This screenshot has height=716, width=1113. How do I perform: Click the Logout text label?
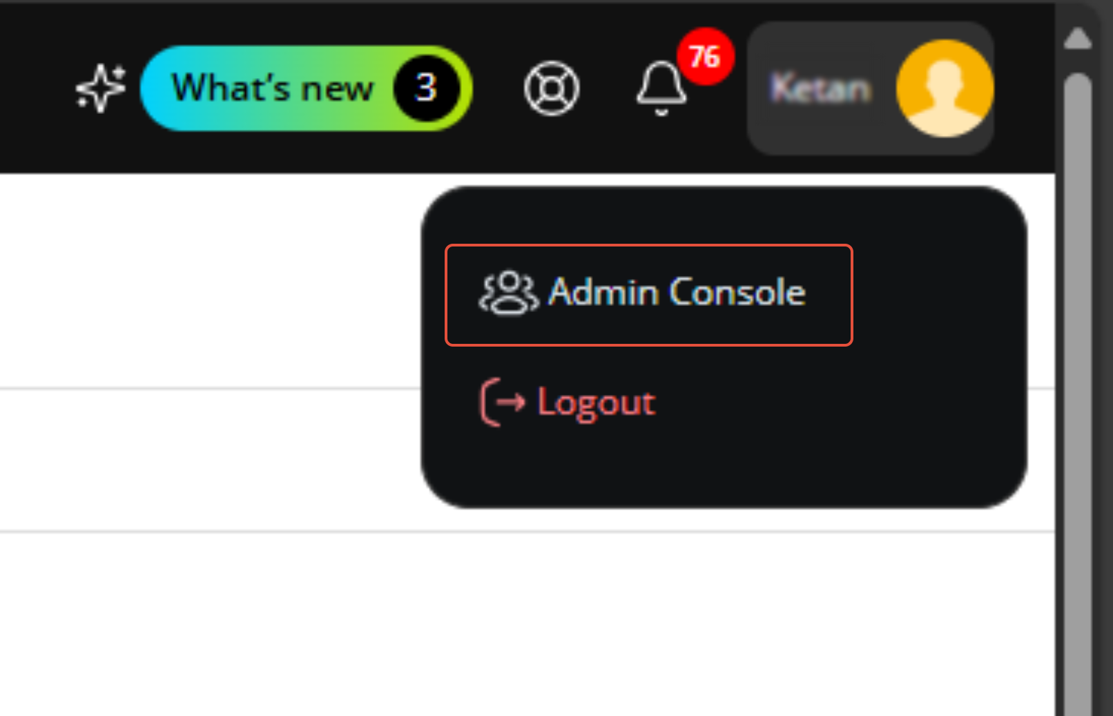[x=597, y=403]
